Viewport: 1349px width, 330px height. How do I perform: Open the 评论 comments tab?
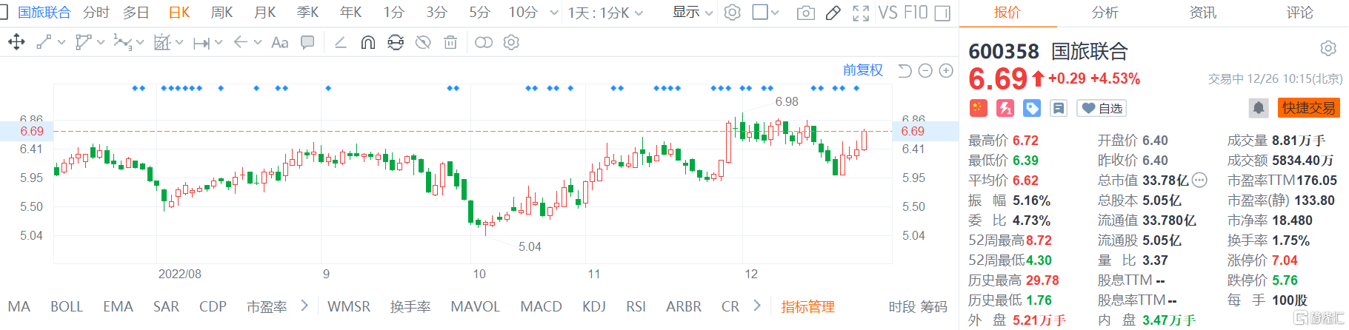(x=1299, y=13)
